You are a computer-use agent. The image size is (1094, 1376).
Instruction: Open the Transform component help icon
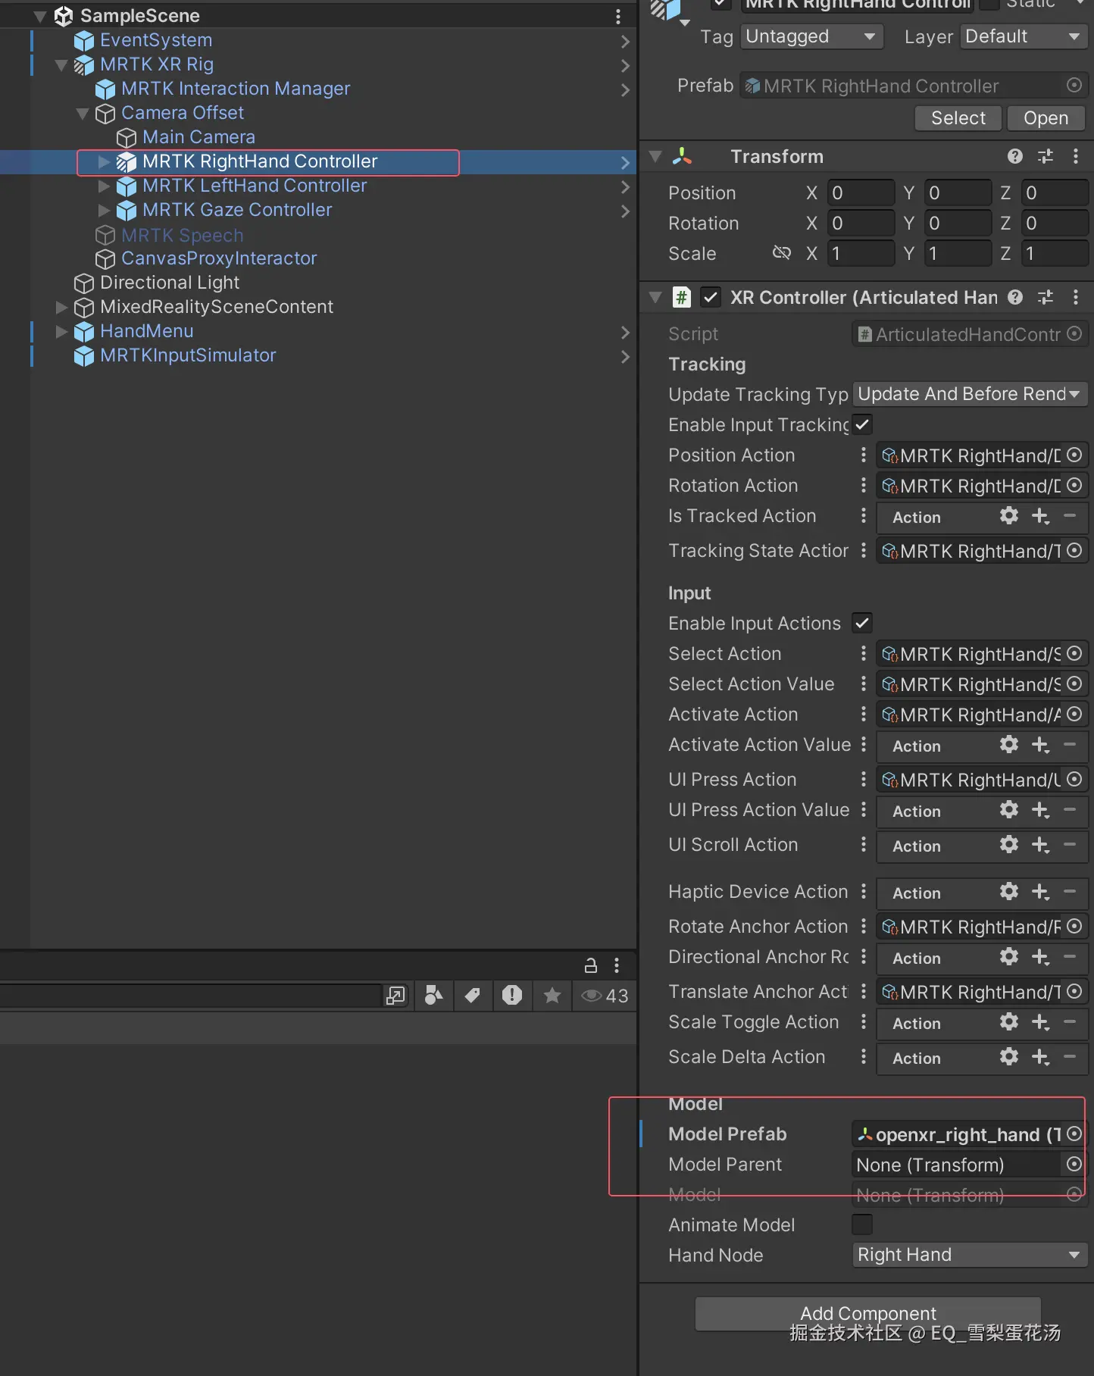tap(1015, 156)
